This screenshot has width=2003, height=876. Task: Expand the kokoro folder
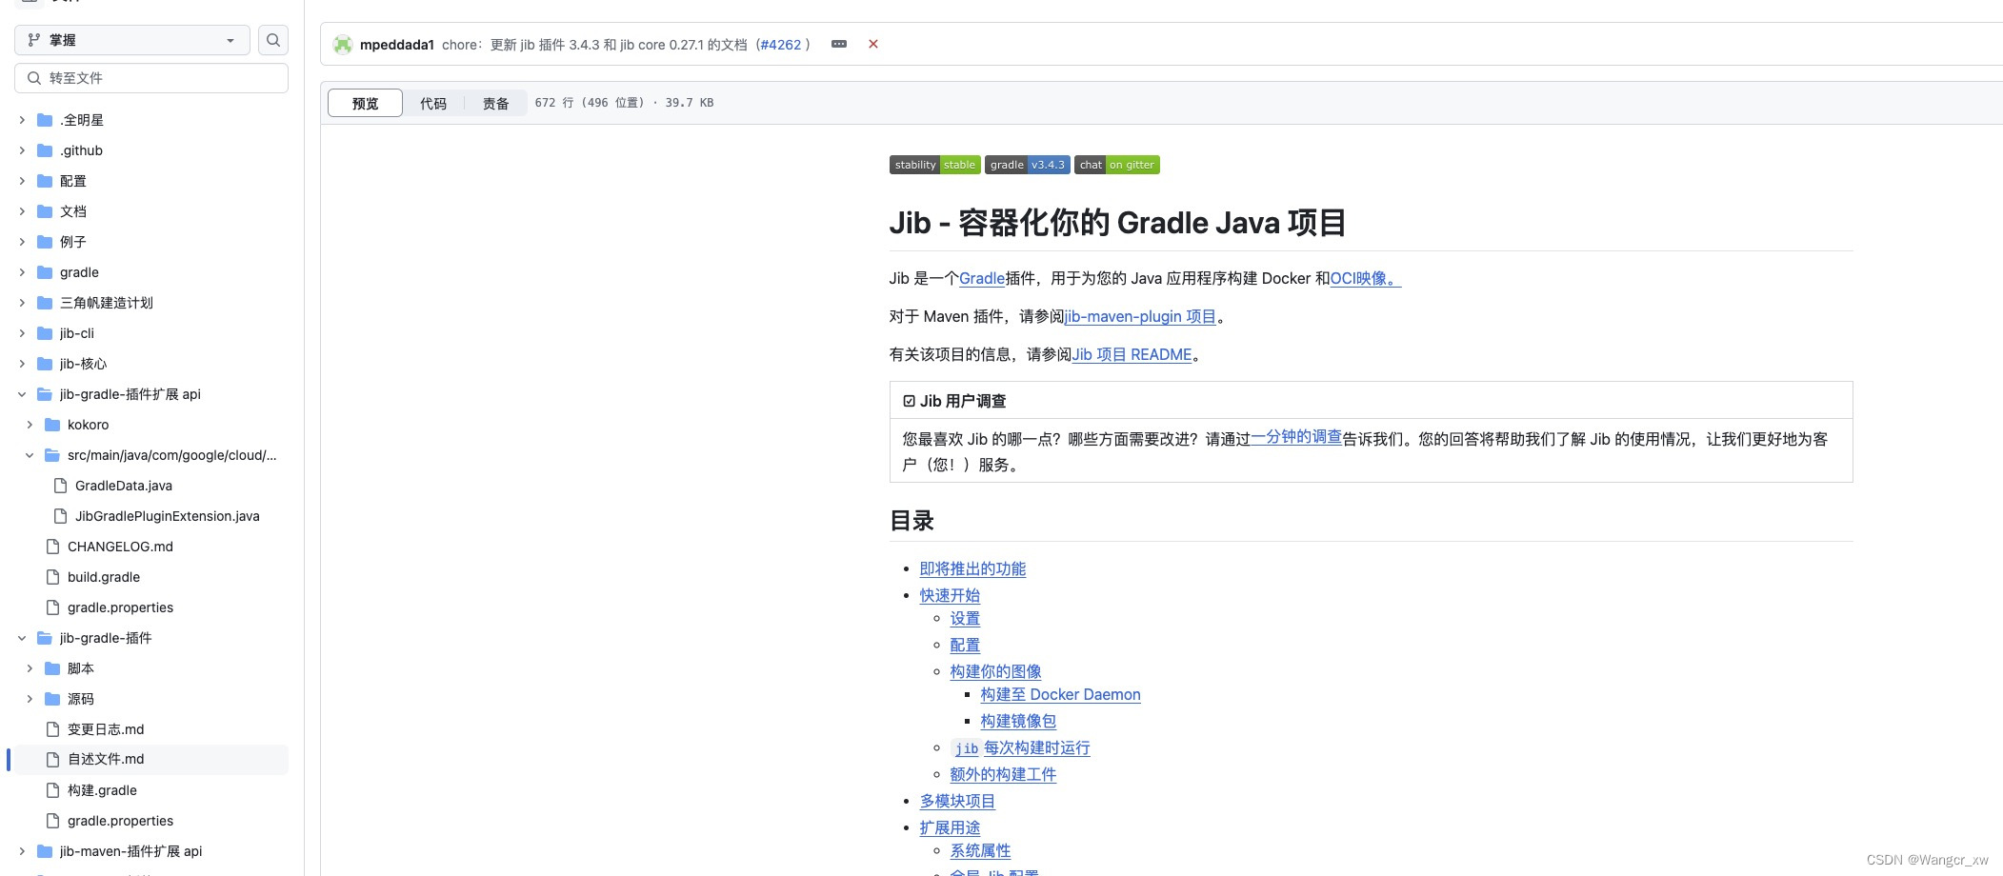click(29, 425)
